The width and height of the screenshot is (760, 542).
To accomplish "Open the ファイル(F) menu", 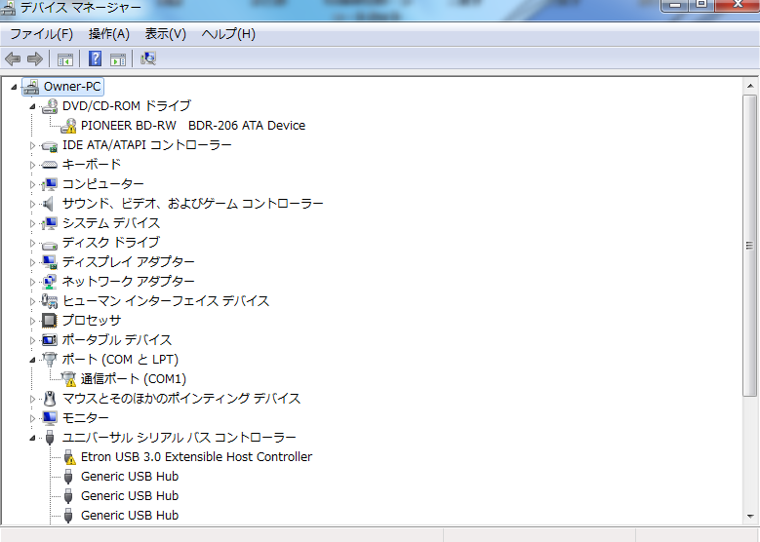I will [x=42, y=34].
